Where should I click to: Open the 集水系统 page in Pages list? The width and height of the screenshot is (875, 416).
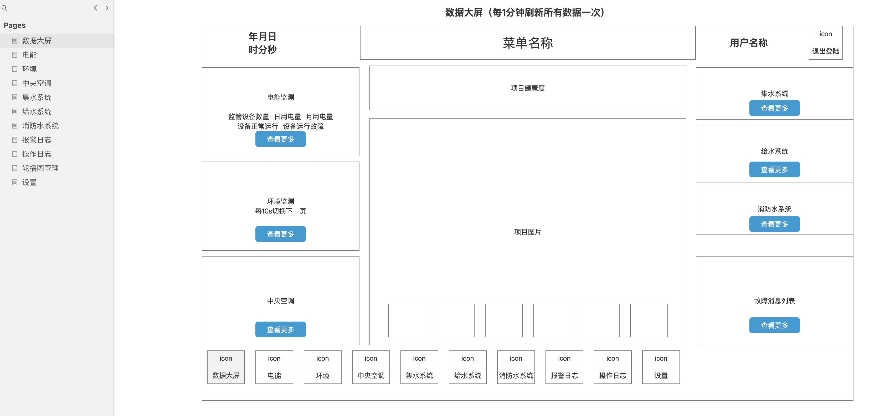[57, 98]
